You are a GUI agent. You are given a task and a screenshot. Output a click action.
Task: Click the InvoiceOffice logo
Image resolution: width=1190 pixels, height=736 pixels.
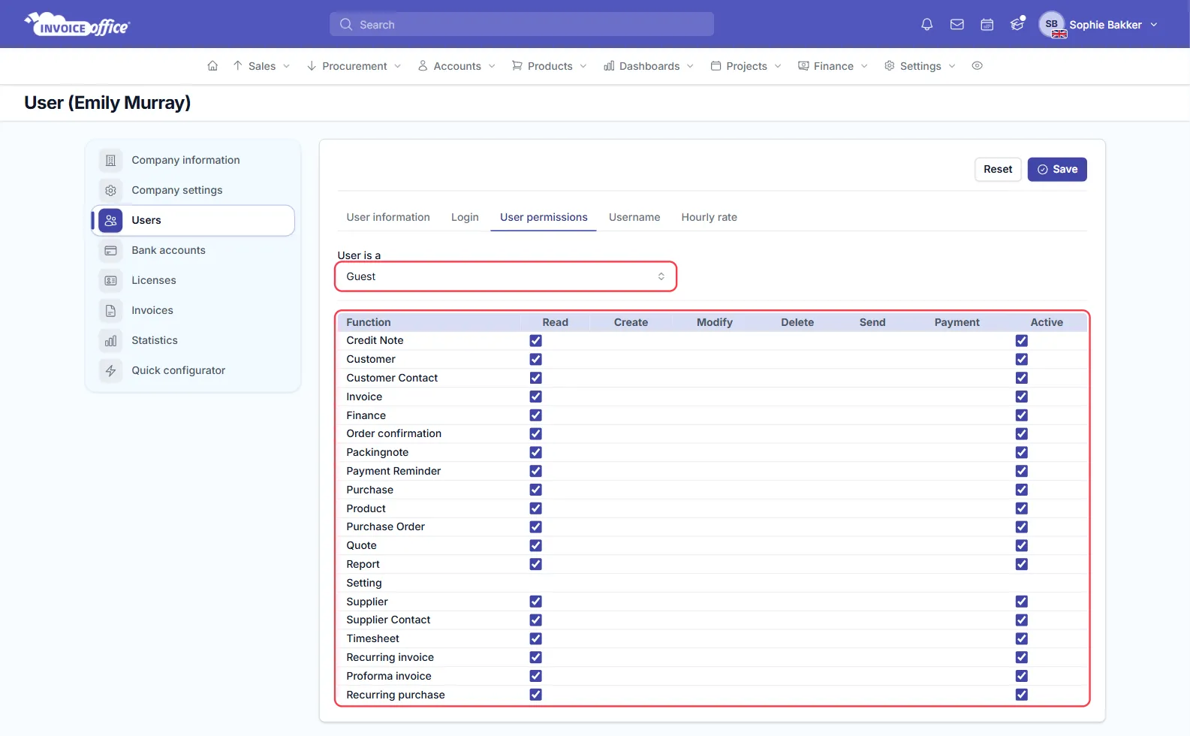click(77, 24)
